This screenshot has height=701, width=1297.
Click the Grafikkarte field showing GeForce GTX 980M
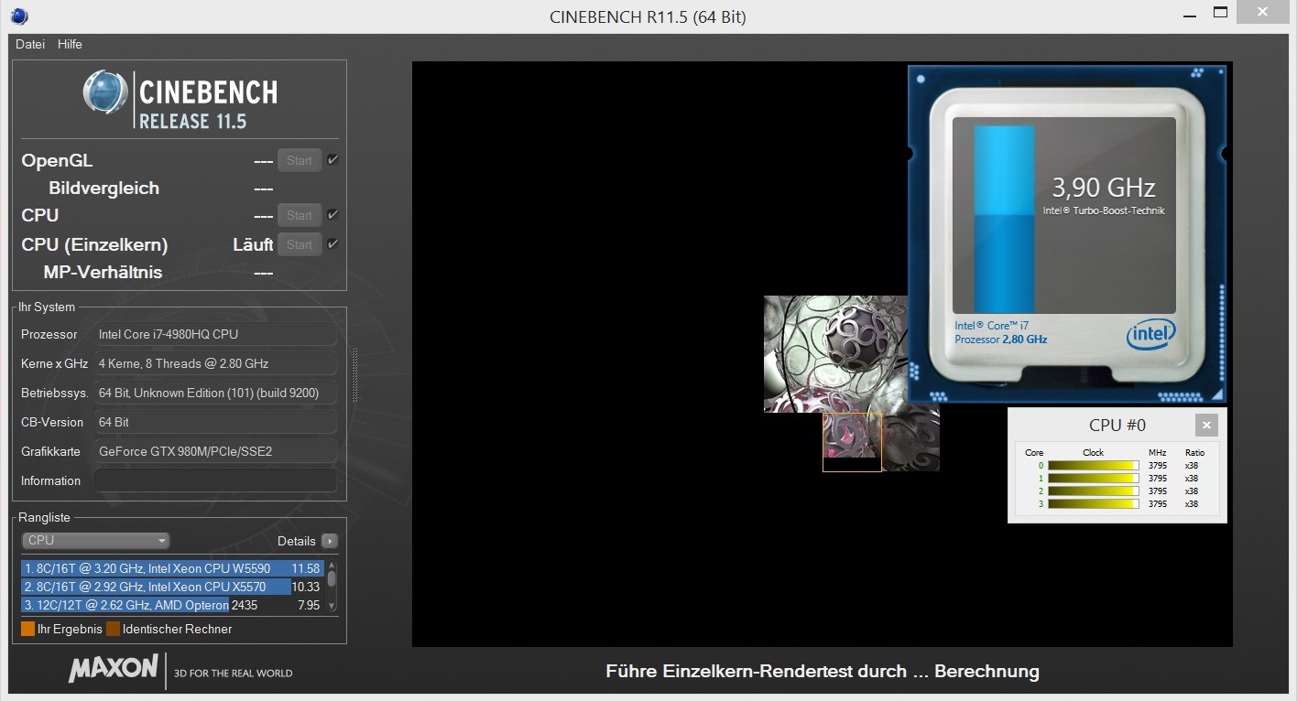pos(215,451)
